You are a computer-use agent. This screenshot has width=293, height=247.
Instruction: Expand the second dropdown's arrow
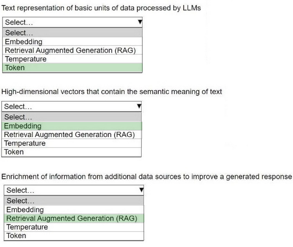(x=139, y=107)
